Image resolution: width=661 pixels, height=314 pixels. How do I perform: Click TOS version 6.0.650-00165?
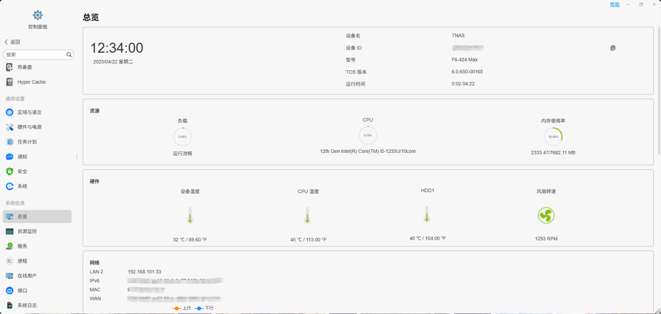[467, 72]
